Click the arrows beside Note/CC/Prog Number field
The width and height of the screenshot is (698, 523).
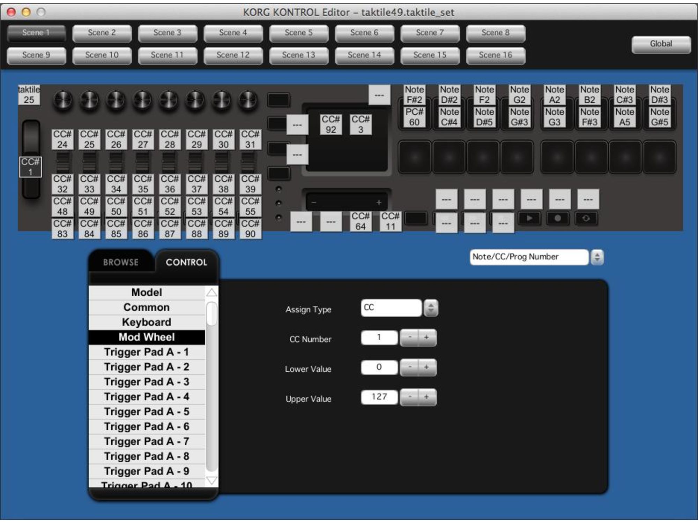pyautogui.click(x=597, y=257)
